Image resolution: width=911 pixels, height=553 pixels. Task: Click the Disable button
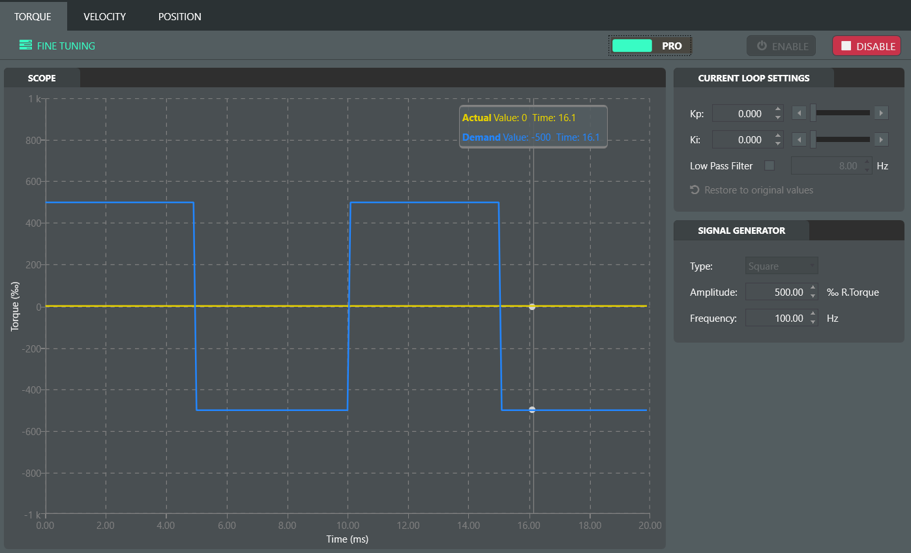pos(867,46)
